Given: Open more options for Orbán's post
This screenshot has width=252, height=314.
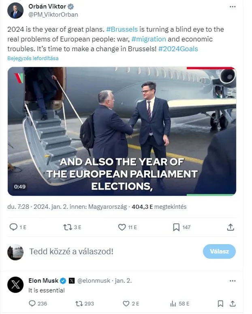Looking at the screenshot, I should pyautogui.click(x=233, y=7).
